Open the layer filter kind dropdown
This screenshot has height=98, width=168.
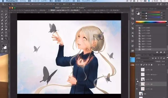click(143, 58)
